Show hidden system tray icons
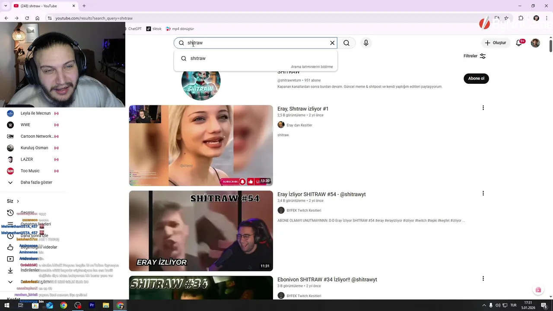Viewport: 553px width, 311px height. point(484,305)
